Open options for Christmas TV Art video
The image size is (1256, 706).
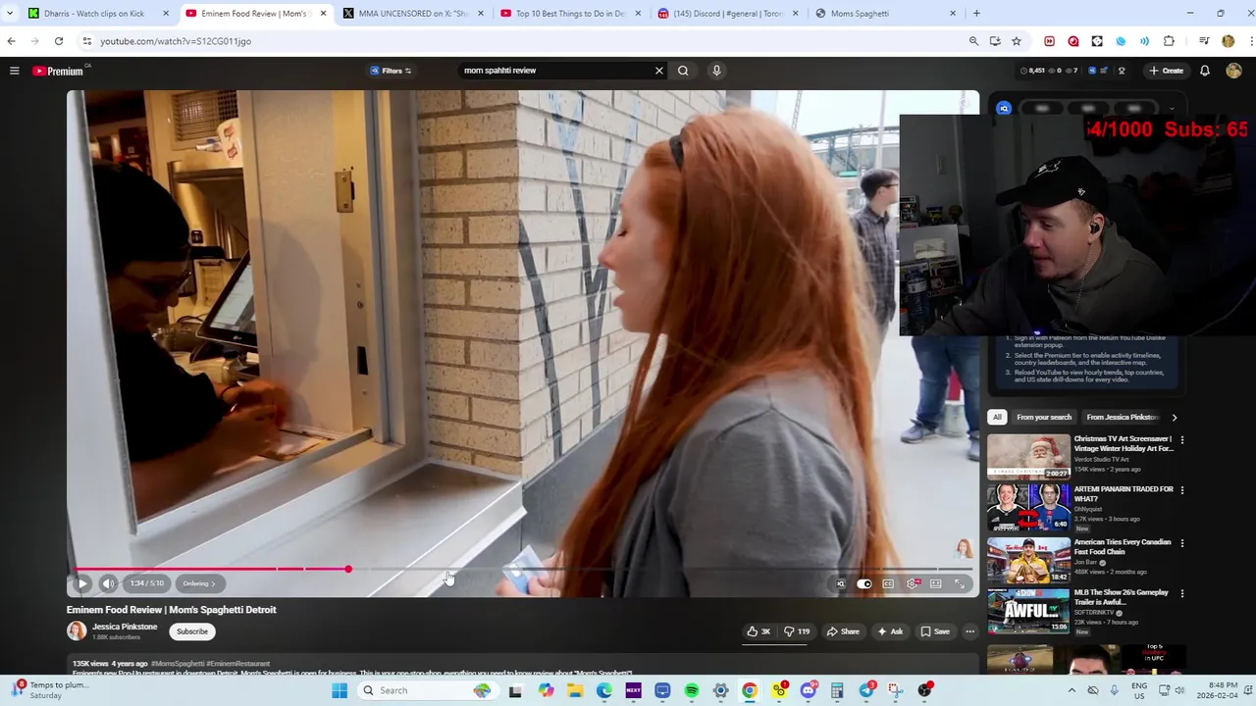pyautogui.click(x=1181, y=440)
